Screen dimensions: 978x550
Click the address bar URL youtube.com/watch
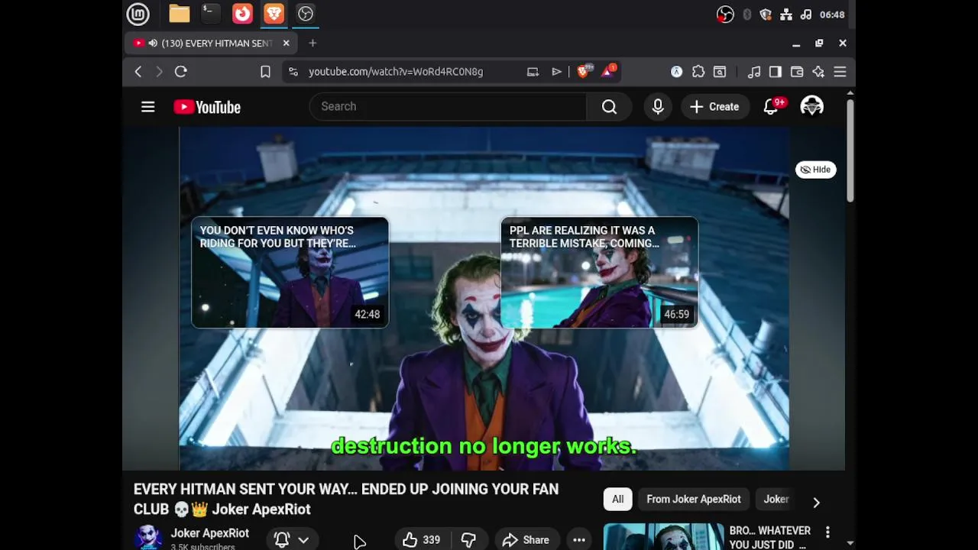tap(396, 72)
